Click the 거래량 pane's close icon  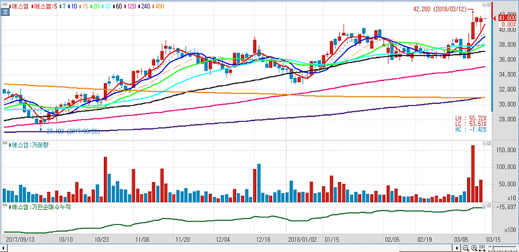click(489, 143)
